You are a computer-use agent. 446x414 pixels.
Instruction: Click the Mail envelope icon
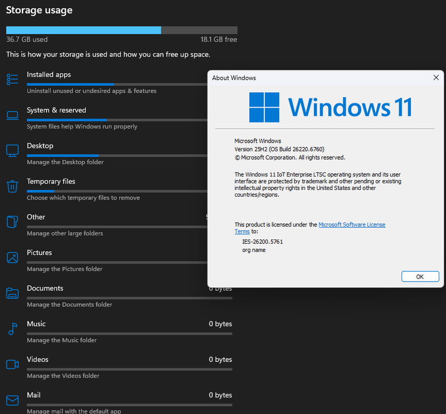(x=12, y=401)
